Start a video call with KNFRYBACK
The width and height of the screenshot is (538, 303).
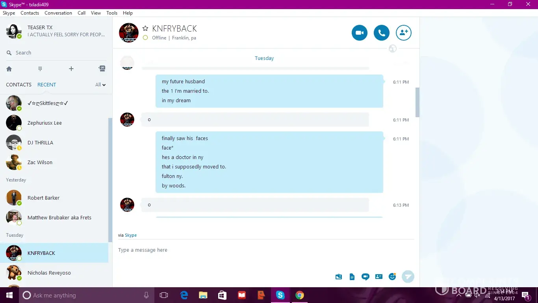pos(360,33)
